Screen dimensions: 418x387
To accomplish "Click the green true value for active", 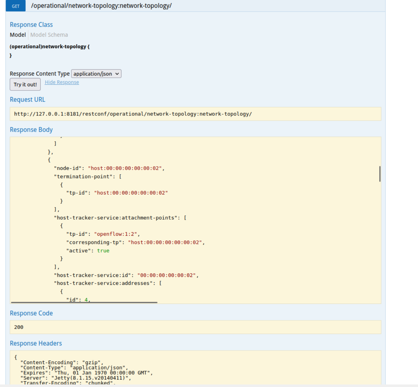I will tap(103, 251).
